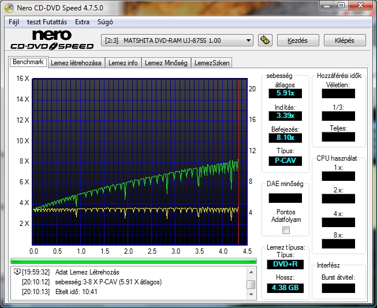This screenshot has height=308, width=377.
Task: Switch to Lemez Minőség tab
Action: tap(166, 63)
